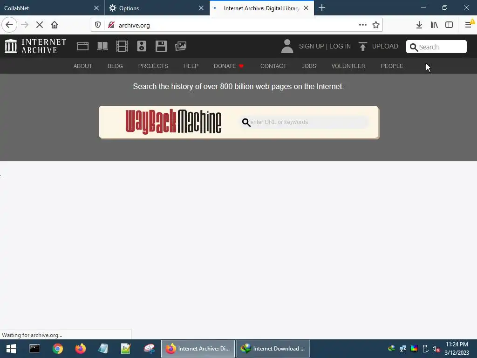Click the Internet Archive logo
This screenshot has height=358, width=477.
(35, 46)
